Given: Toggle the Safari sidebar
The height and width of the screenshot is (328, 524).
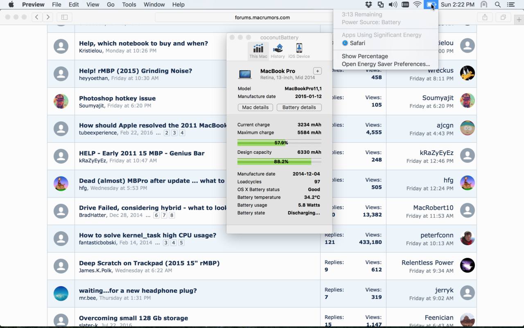Looking at the screenshot, I should click(x=65, y=17).
